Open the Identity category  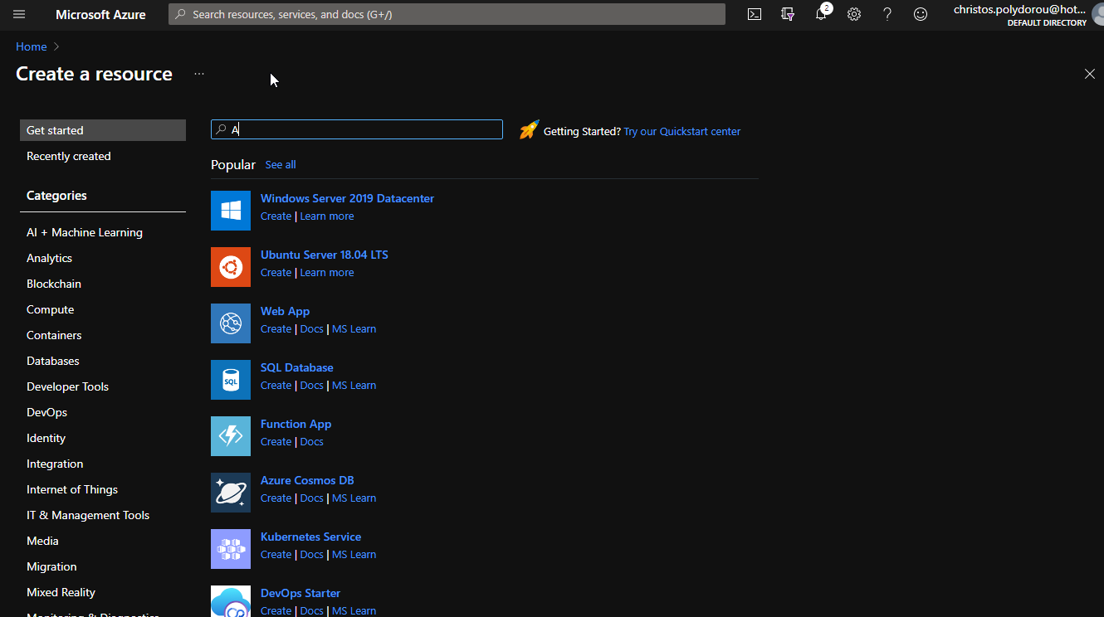pyautogui.click(x=46, y=438)
